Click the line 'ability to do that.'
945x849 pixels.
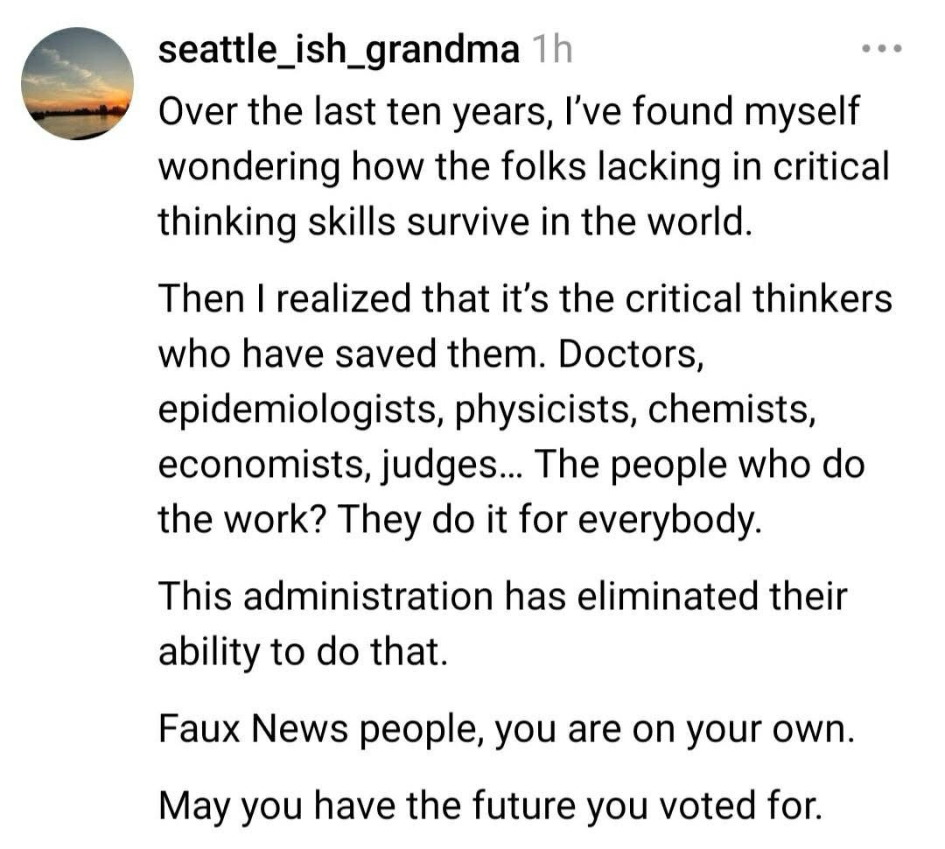click(x=303, y=652)
